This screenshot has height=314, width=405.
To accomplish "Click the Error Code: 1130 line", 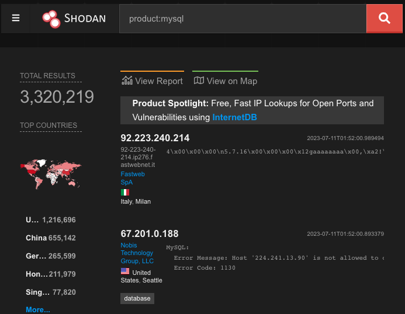I will [x=205, y=268].
